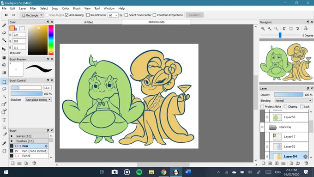
Task: Click the hue color bar
Action: pyautogui.click(x=51, y=40)
